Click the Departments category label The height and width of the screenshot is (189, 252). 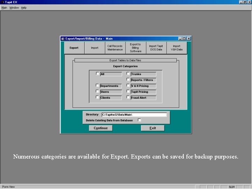(111, 86)
